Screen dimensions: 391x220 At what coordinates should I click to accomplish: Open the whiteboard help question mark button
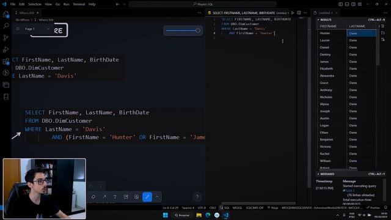coord(197,197)
